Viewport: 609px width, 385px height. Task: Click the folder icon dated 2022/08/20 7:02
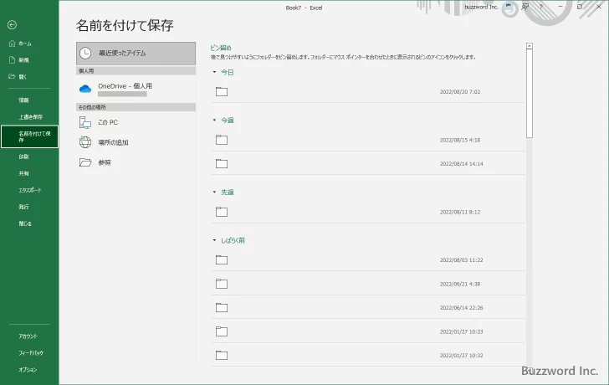point(222,92)
